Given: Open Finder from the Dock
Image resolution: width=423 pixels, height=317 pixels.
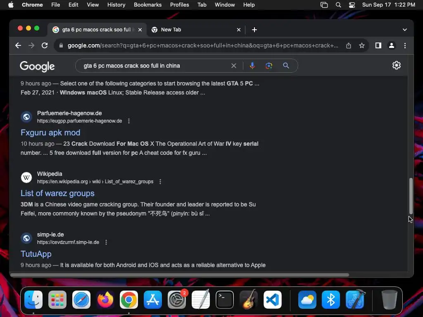Looking at the screenshot, I should click(33, 300).
